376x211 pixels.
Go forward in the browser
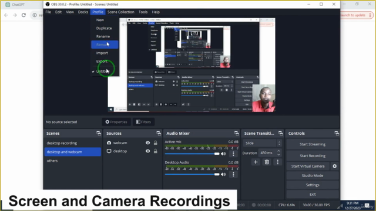pyautogui.click(x=15, y=15)
